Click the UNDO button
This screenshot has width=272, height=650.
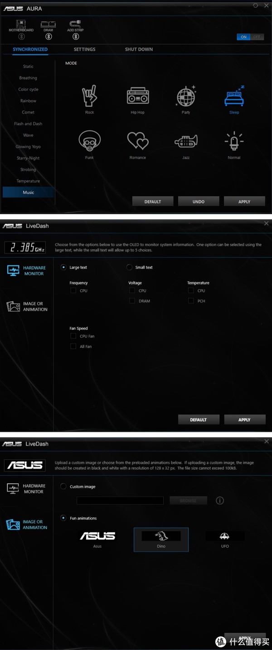coord(199,202)
